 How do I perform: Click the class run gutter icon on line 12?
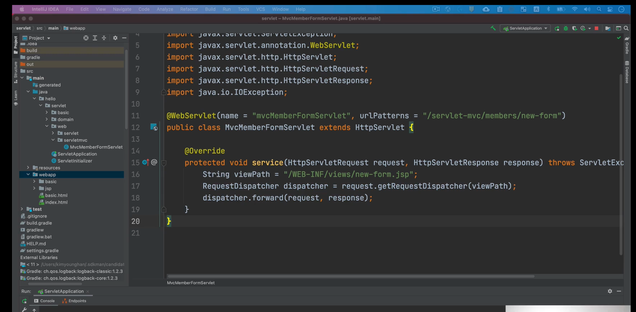coord(154,127)
